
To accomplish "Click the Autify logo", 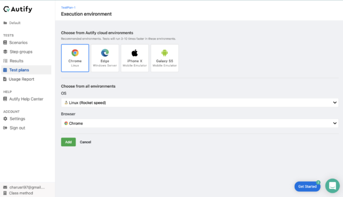I will tap(18, 9).
